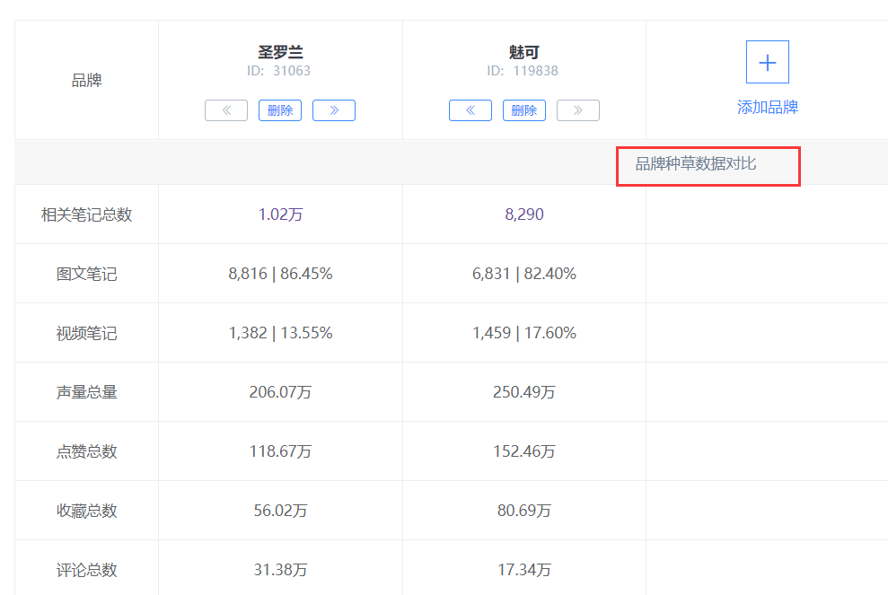Open 魅可 related notes total 8,290
Screen dimensions: 888x595
tap(524, 214)
